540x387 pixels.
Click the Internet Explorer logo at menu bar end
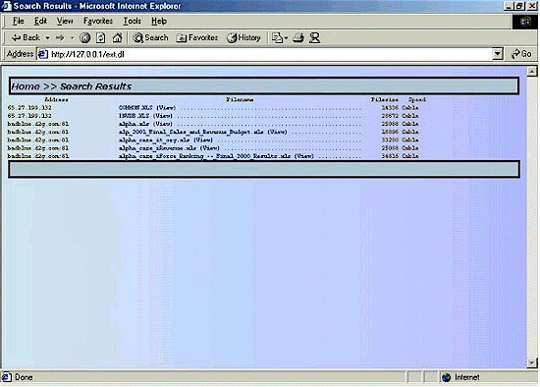(525, 22)
